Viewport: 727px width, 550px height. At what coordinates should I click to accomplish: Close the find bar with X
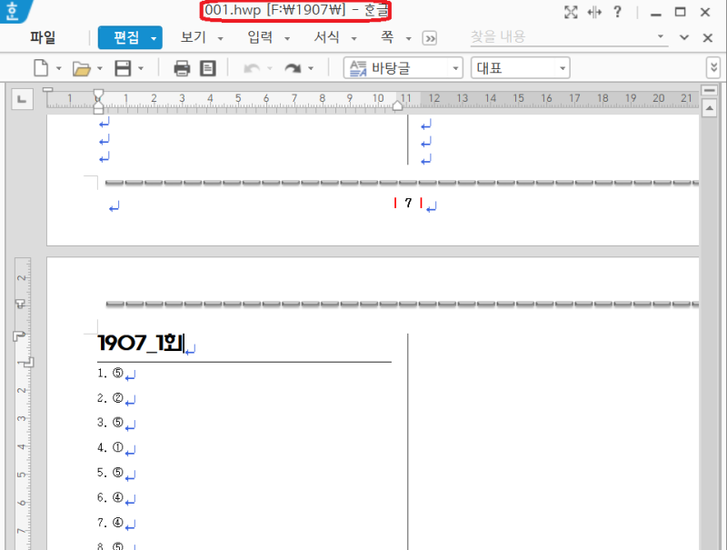(708, 38)
